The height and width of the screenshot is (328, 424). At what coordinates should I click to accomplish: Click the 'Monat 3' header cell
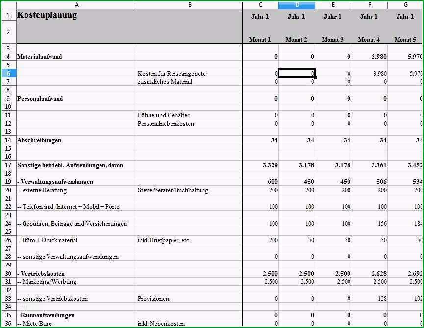click(x=333, y=40)
